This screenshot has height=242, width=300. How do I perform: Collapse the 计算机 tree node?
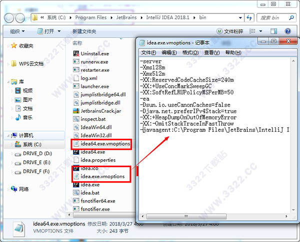point(8,136)
